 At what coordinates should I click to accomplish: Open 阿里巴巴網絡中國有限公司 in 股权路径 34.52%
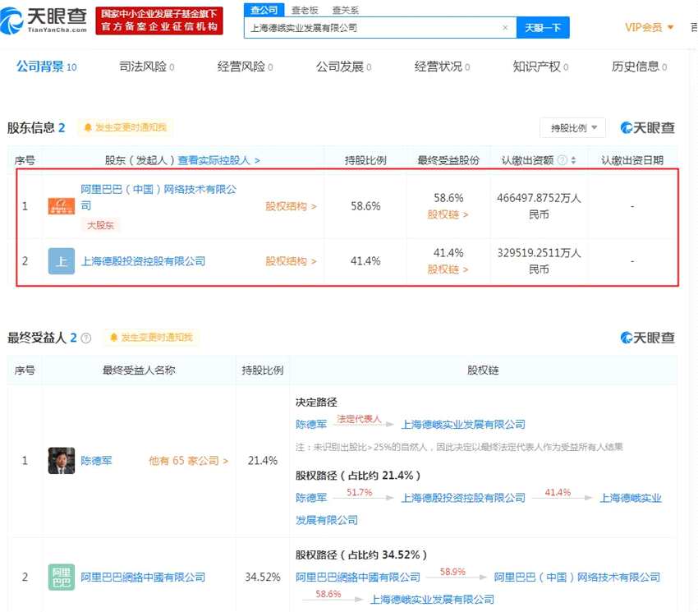point(358,577)
